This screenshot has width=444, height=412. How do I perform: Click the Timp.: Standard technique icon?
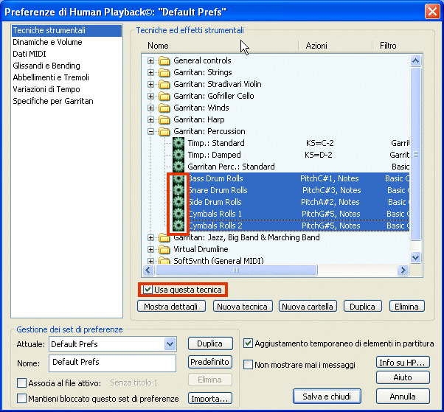coord(178,143)
